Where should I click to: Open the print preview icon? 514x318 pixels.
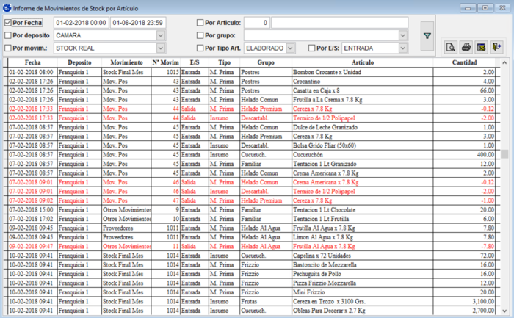click(x=452, y=48)
